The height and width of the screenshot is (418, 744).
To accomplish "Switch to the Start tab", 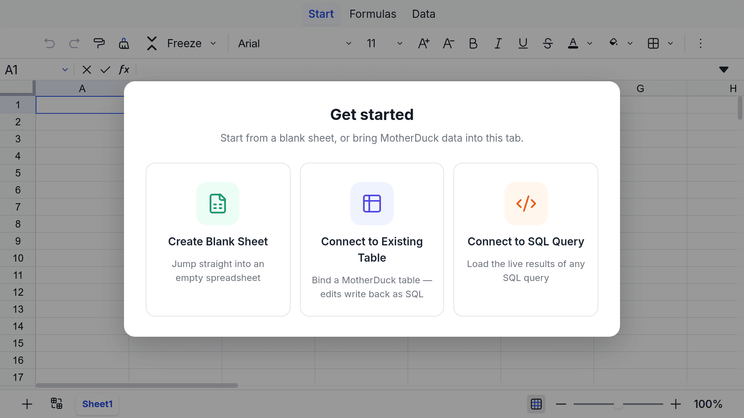I will click(321, 14).
